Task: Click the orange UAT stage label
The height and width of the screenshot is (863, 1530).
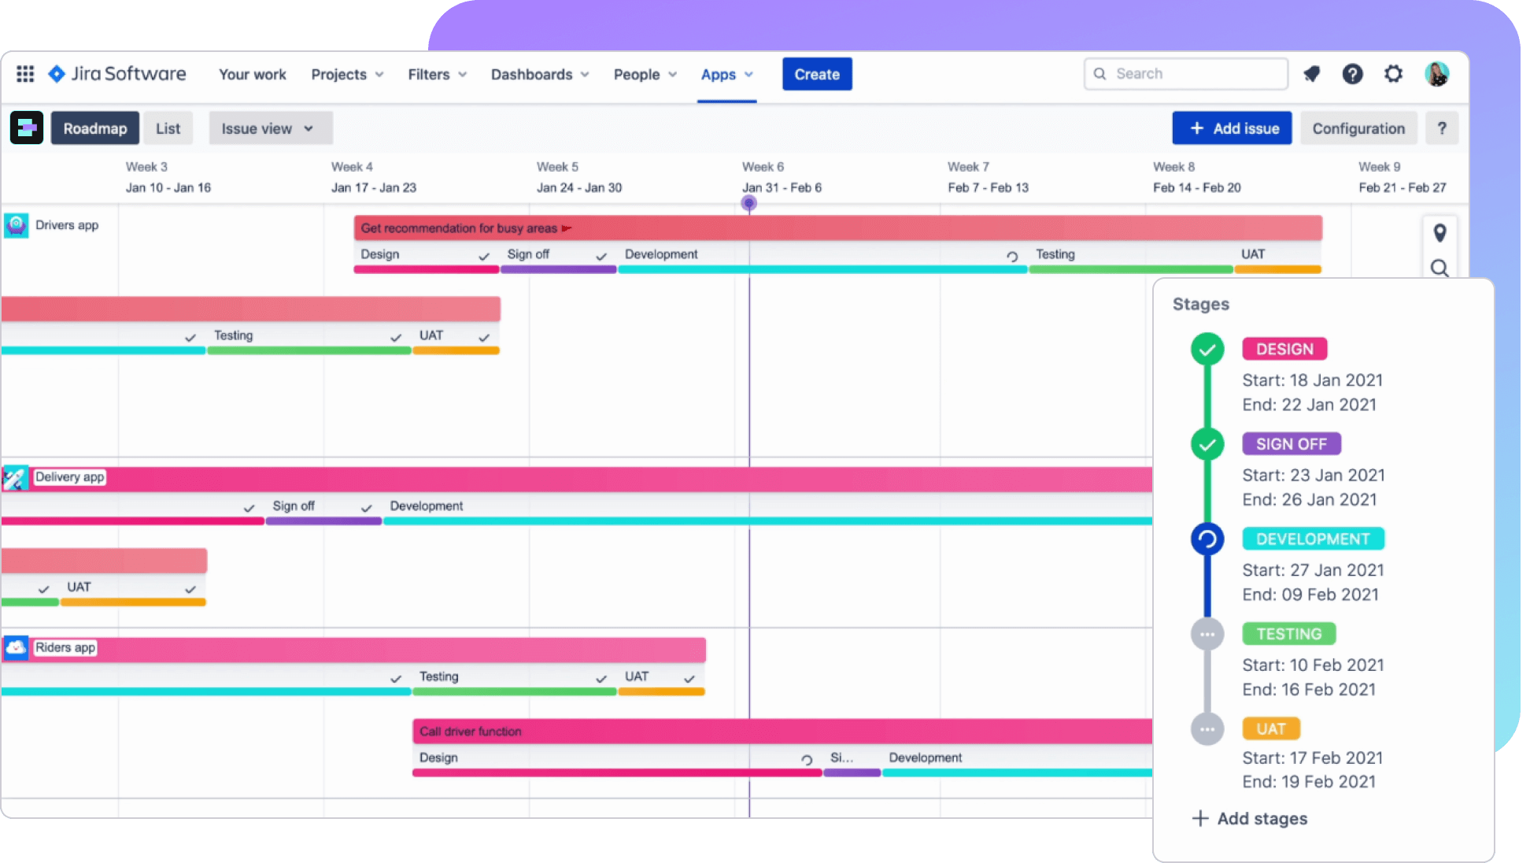Action: point(1270,729)
